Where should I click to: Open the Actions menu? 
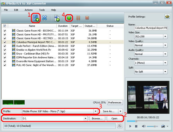pos(29,10)
